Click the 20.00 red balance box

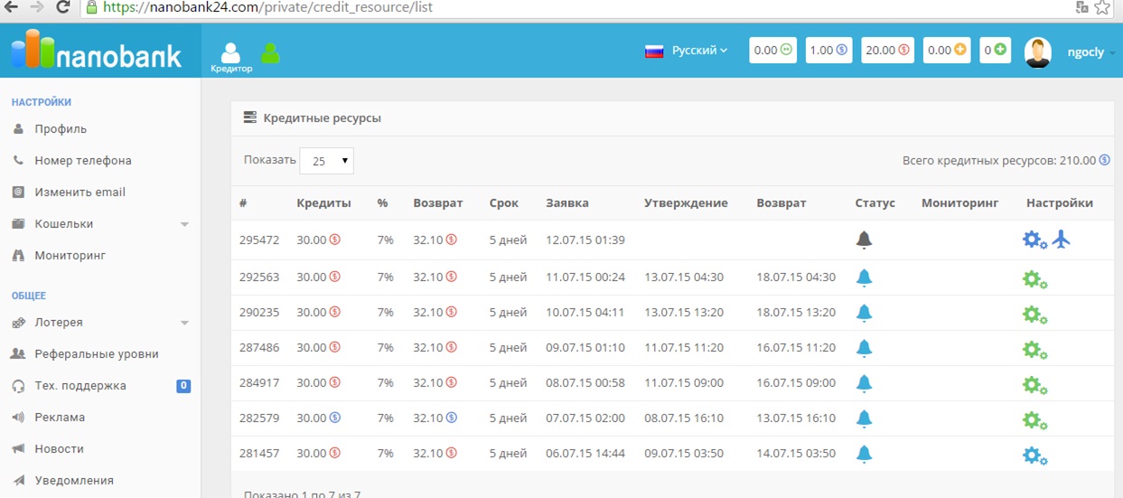pos(887,51)
